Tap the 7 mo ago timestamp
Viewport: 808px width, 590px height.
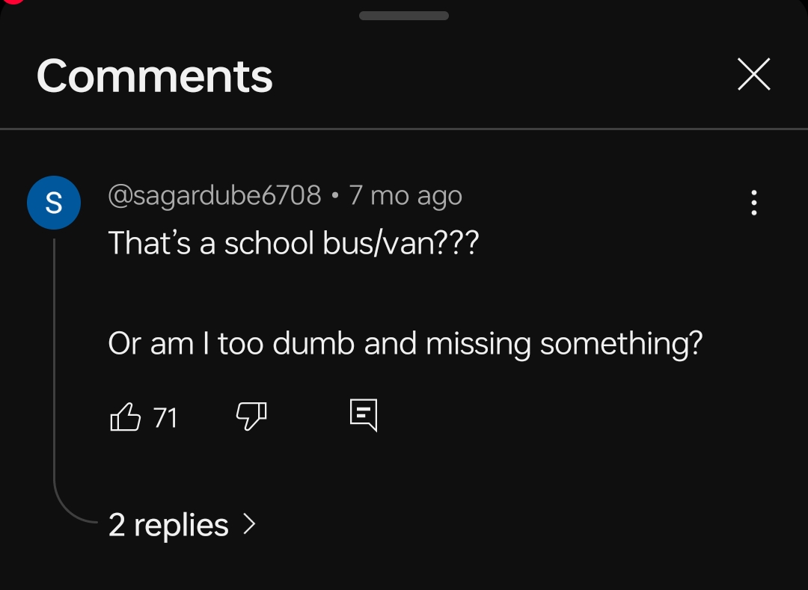point(405,196)
